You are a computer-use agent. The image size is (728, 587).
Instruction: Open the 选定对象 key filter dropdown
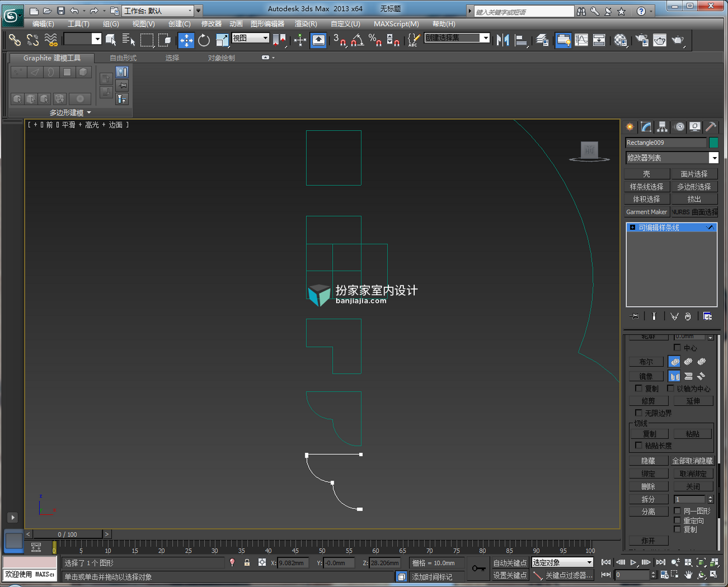562,562
